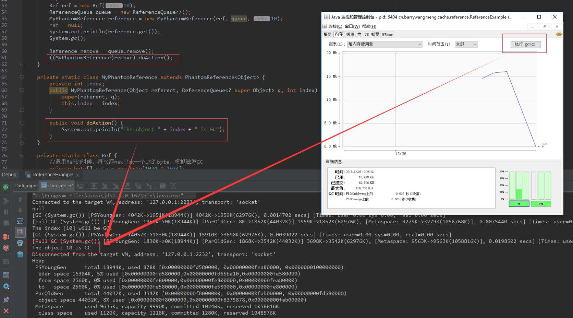Click the Pause Program icon
The image size is (573, 318).
point(6,212)
